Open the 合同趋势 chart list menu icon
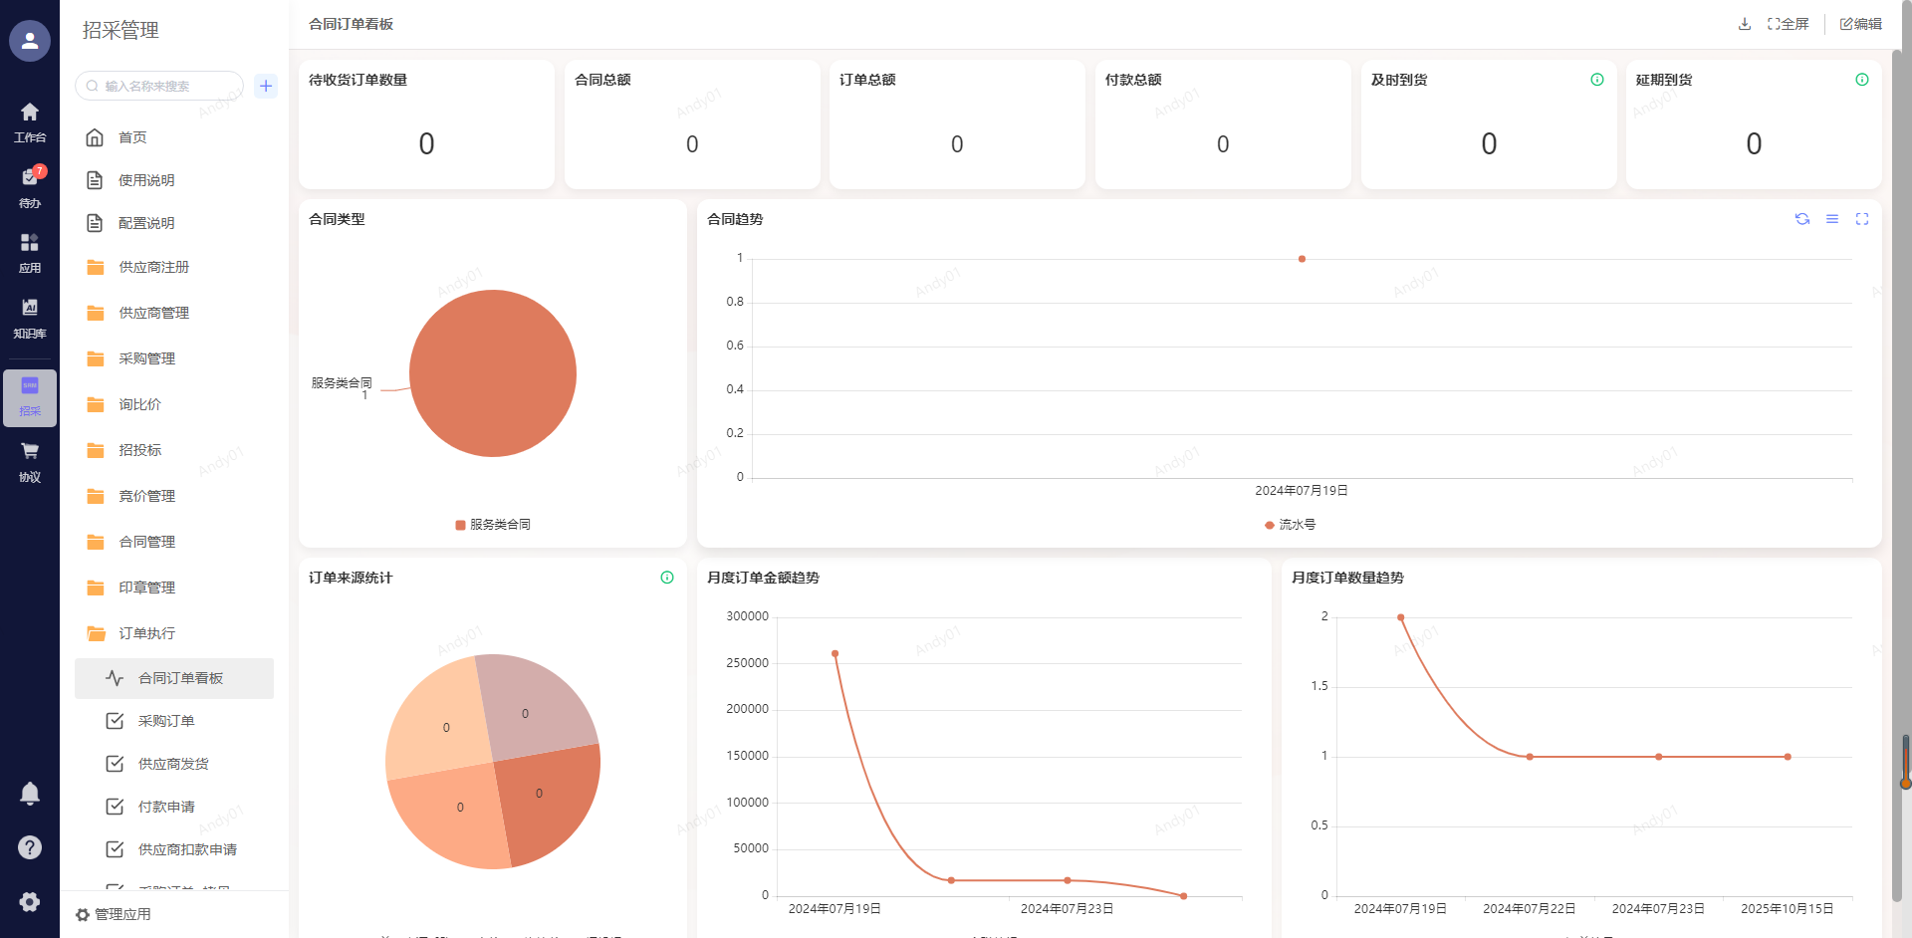 point(1832,219)
